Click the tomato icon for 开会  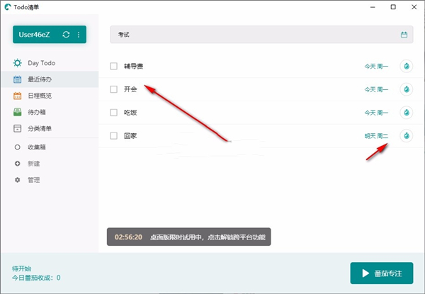click(407, 90)
